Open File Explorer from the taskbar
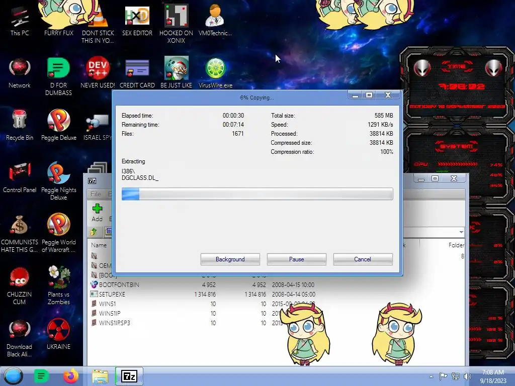 point(100,376)
